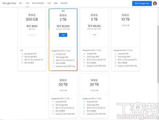Click the 17% savings note under $8,250
The width and height of the screenshot is (159, 120).
point(98,29)
